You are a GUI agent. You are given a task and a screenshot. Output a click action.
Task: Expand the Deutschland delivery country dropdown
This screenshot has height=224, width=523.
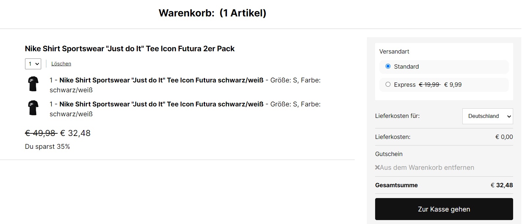(x=487, y=116)
